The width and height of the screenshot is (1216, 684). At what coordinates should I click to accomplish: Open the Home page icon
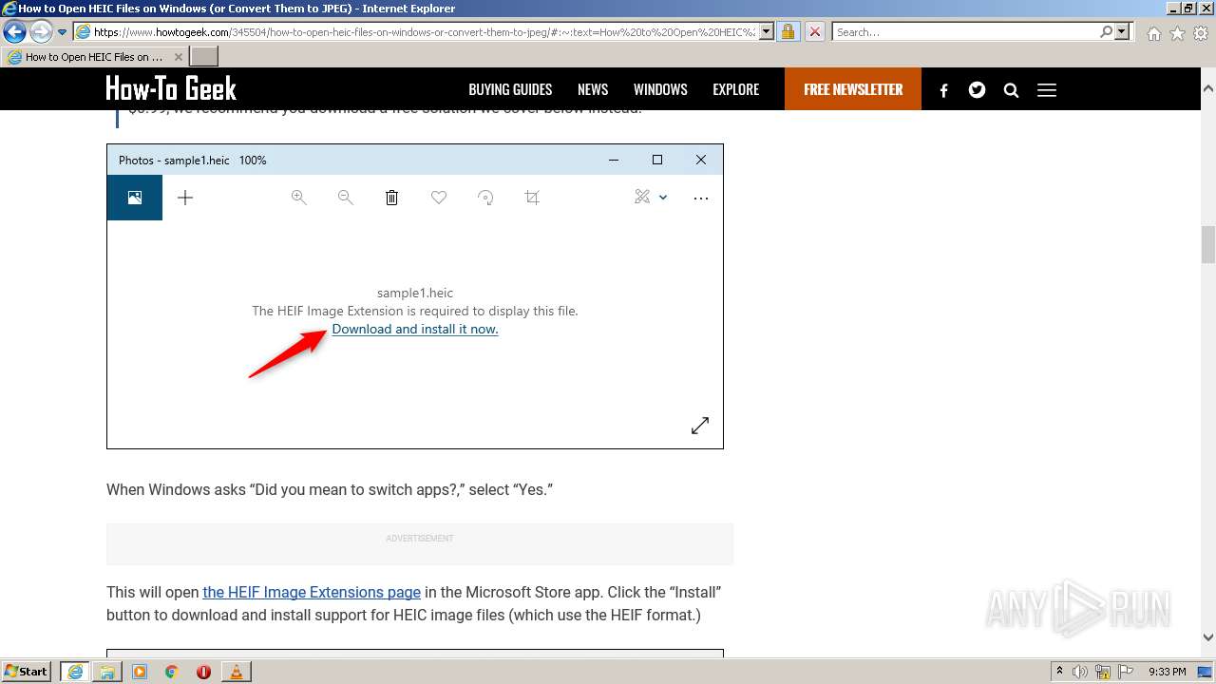click(x=1153, y=33)
